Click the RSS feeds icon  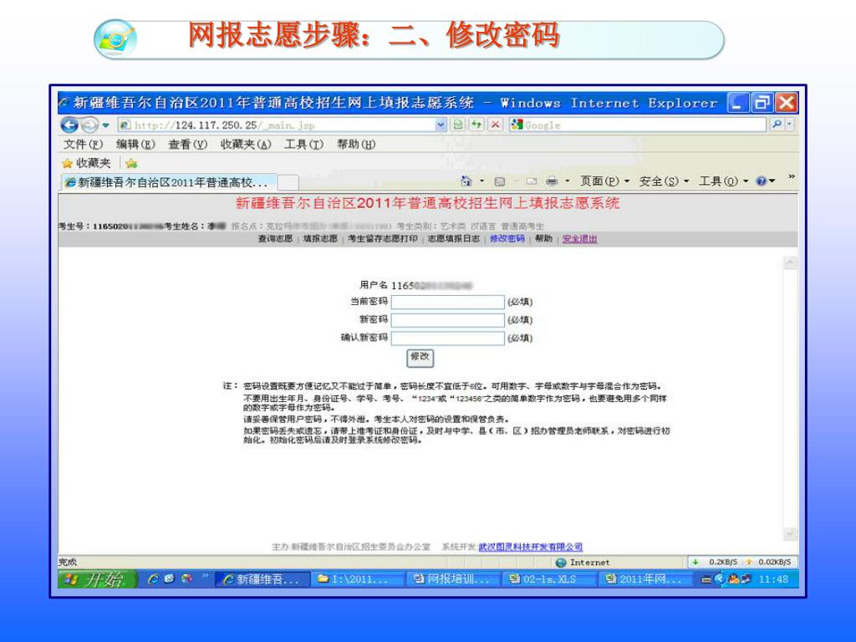click(499, 181)
